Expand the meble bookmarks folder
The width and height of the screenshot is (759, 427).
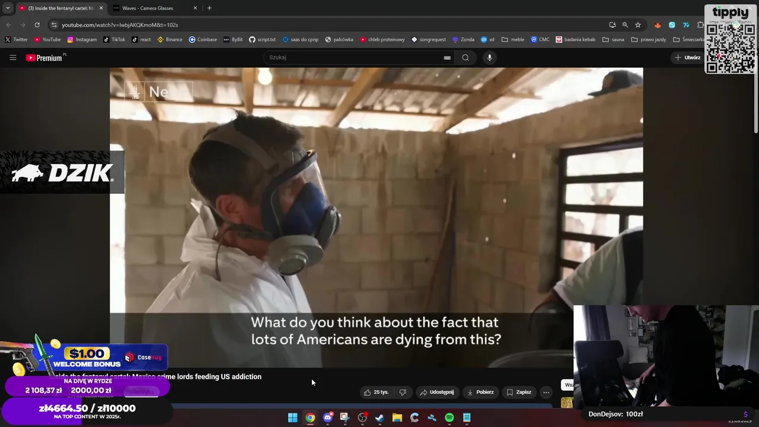[x=513, y=40]
